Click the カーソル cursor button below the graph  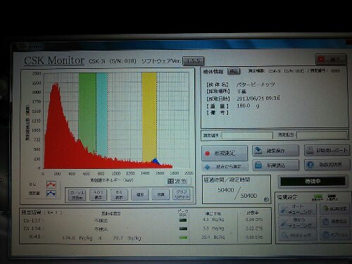click(x=77, y=195)
